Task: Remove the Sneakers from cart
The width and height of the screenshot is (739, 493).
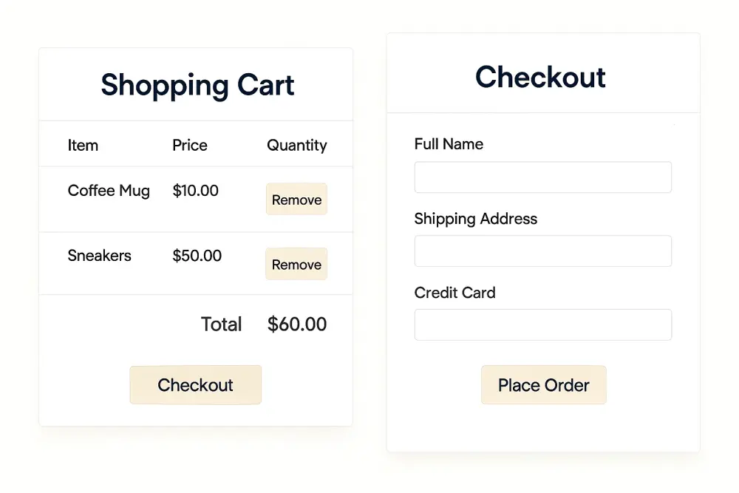Action: point(296,264)
